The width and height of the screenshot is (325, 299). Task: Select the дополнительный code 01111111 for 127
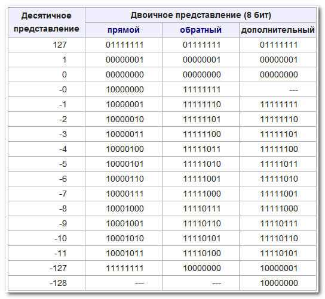(x=279, y=45)
